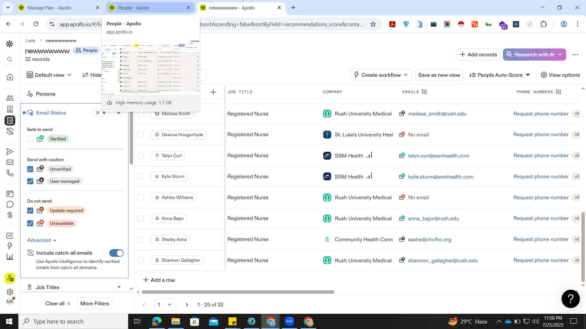Click Add records button

478,55
